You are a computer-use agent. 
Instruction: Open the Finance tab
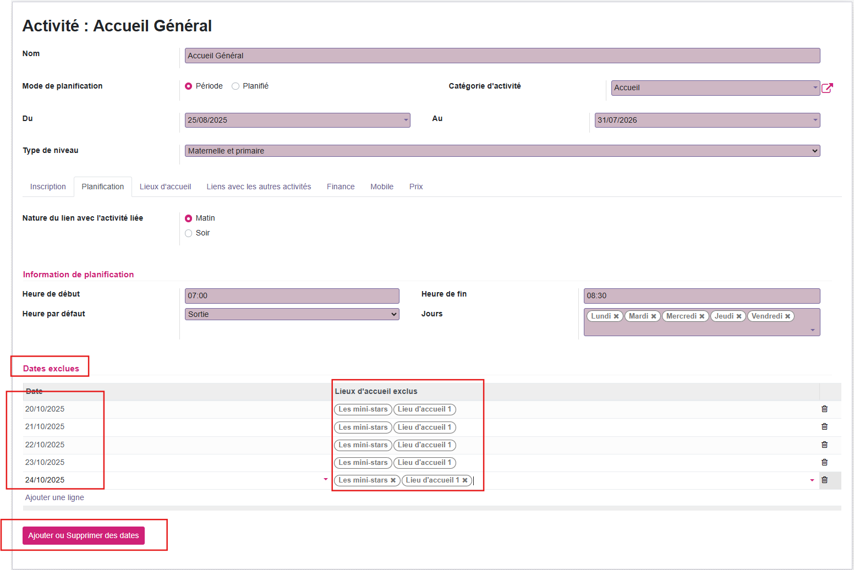pyautogui.click(x=340, y=187)
